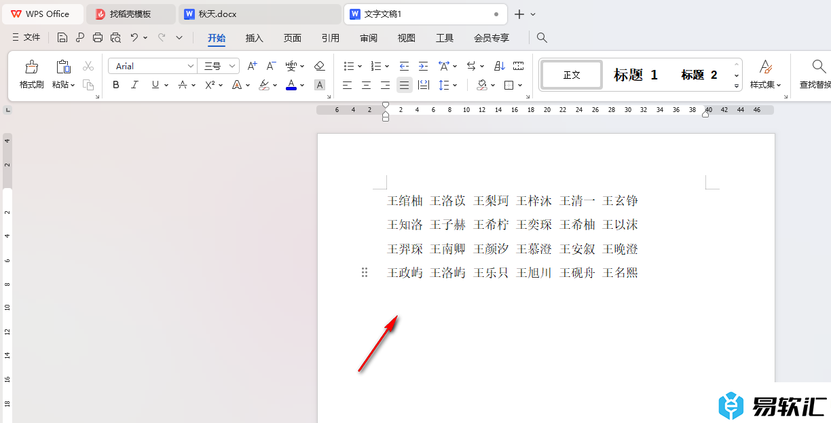Screen dimensions: 831x423
Task: Expand the borders dropdown arrow
Action: pyautogui.click(x=520, y=85)
